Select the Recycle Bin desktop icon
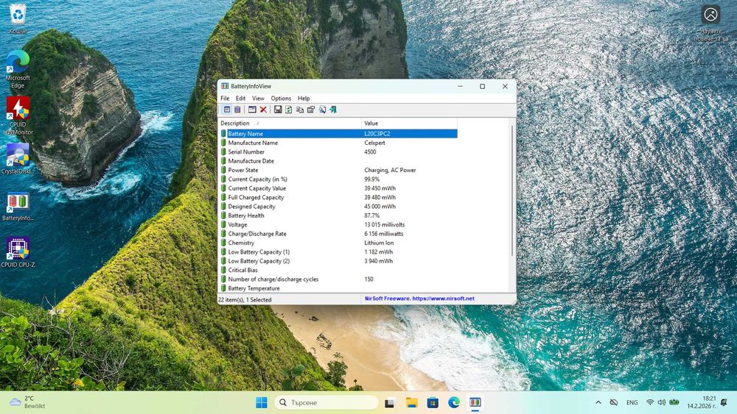Viewport: 737px width, 414px height. pyautogui.click(x=18, y=19)
